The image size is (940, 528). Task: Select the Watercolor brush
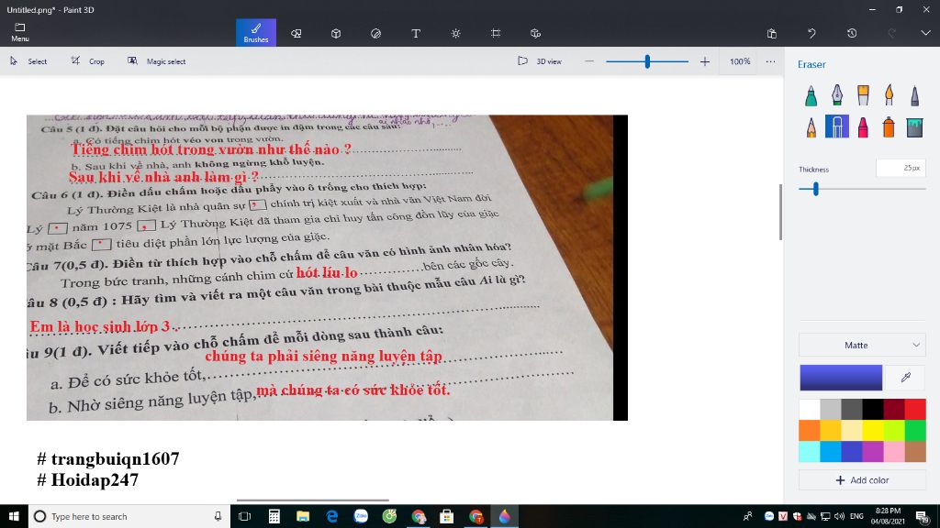889,95
